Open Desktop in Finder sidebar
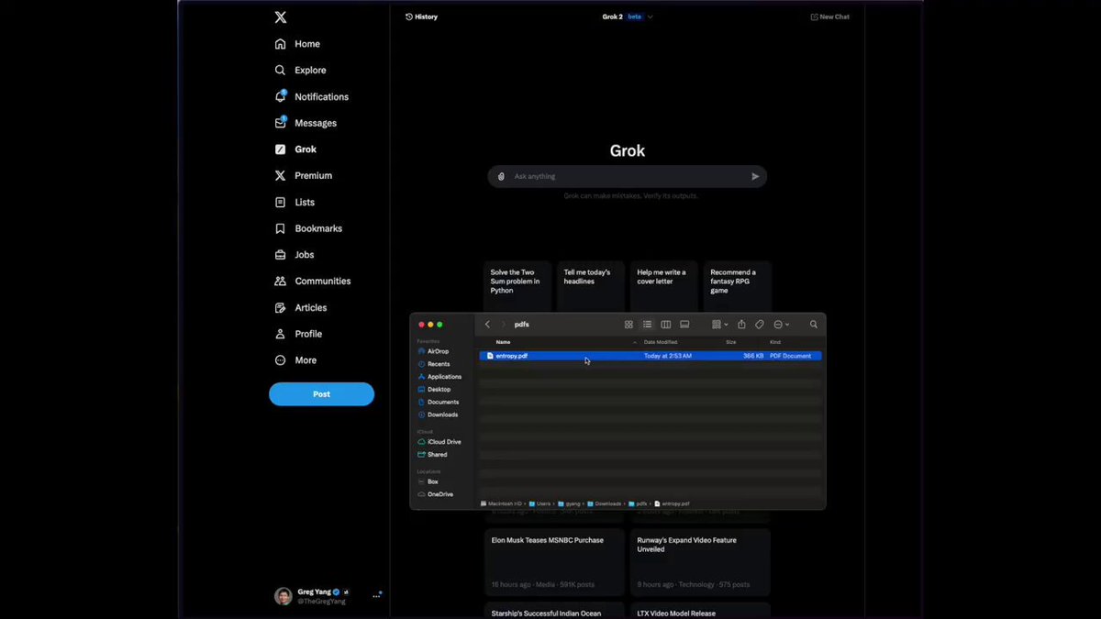Viewport: 1101px width, 619px height. tap(434, 390)
